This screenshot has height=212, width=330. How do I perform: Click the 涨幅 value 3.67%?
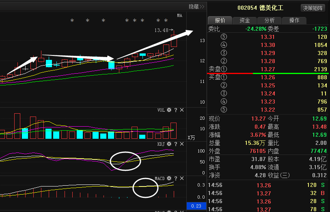[258, 135]
